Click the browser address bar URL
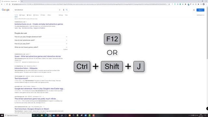The height and width of the screenshot is (117, 208). pyautogui.click(x=90, y=4)
